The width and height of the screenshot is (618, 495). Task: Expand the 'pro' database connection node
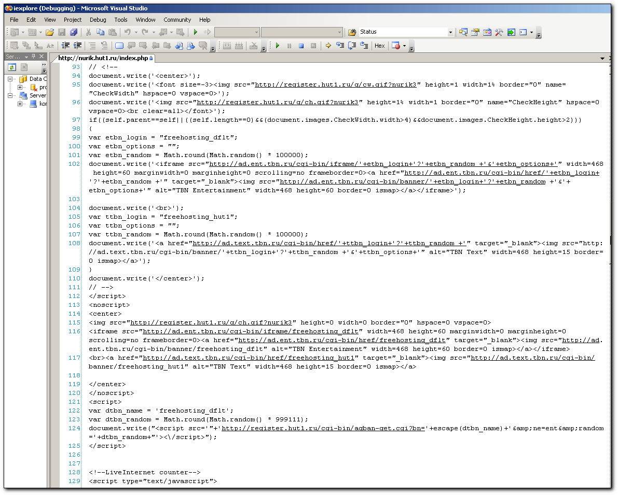tap(20, 87)
